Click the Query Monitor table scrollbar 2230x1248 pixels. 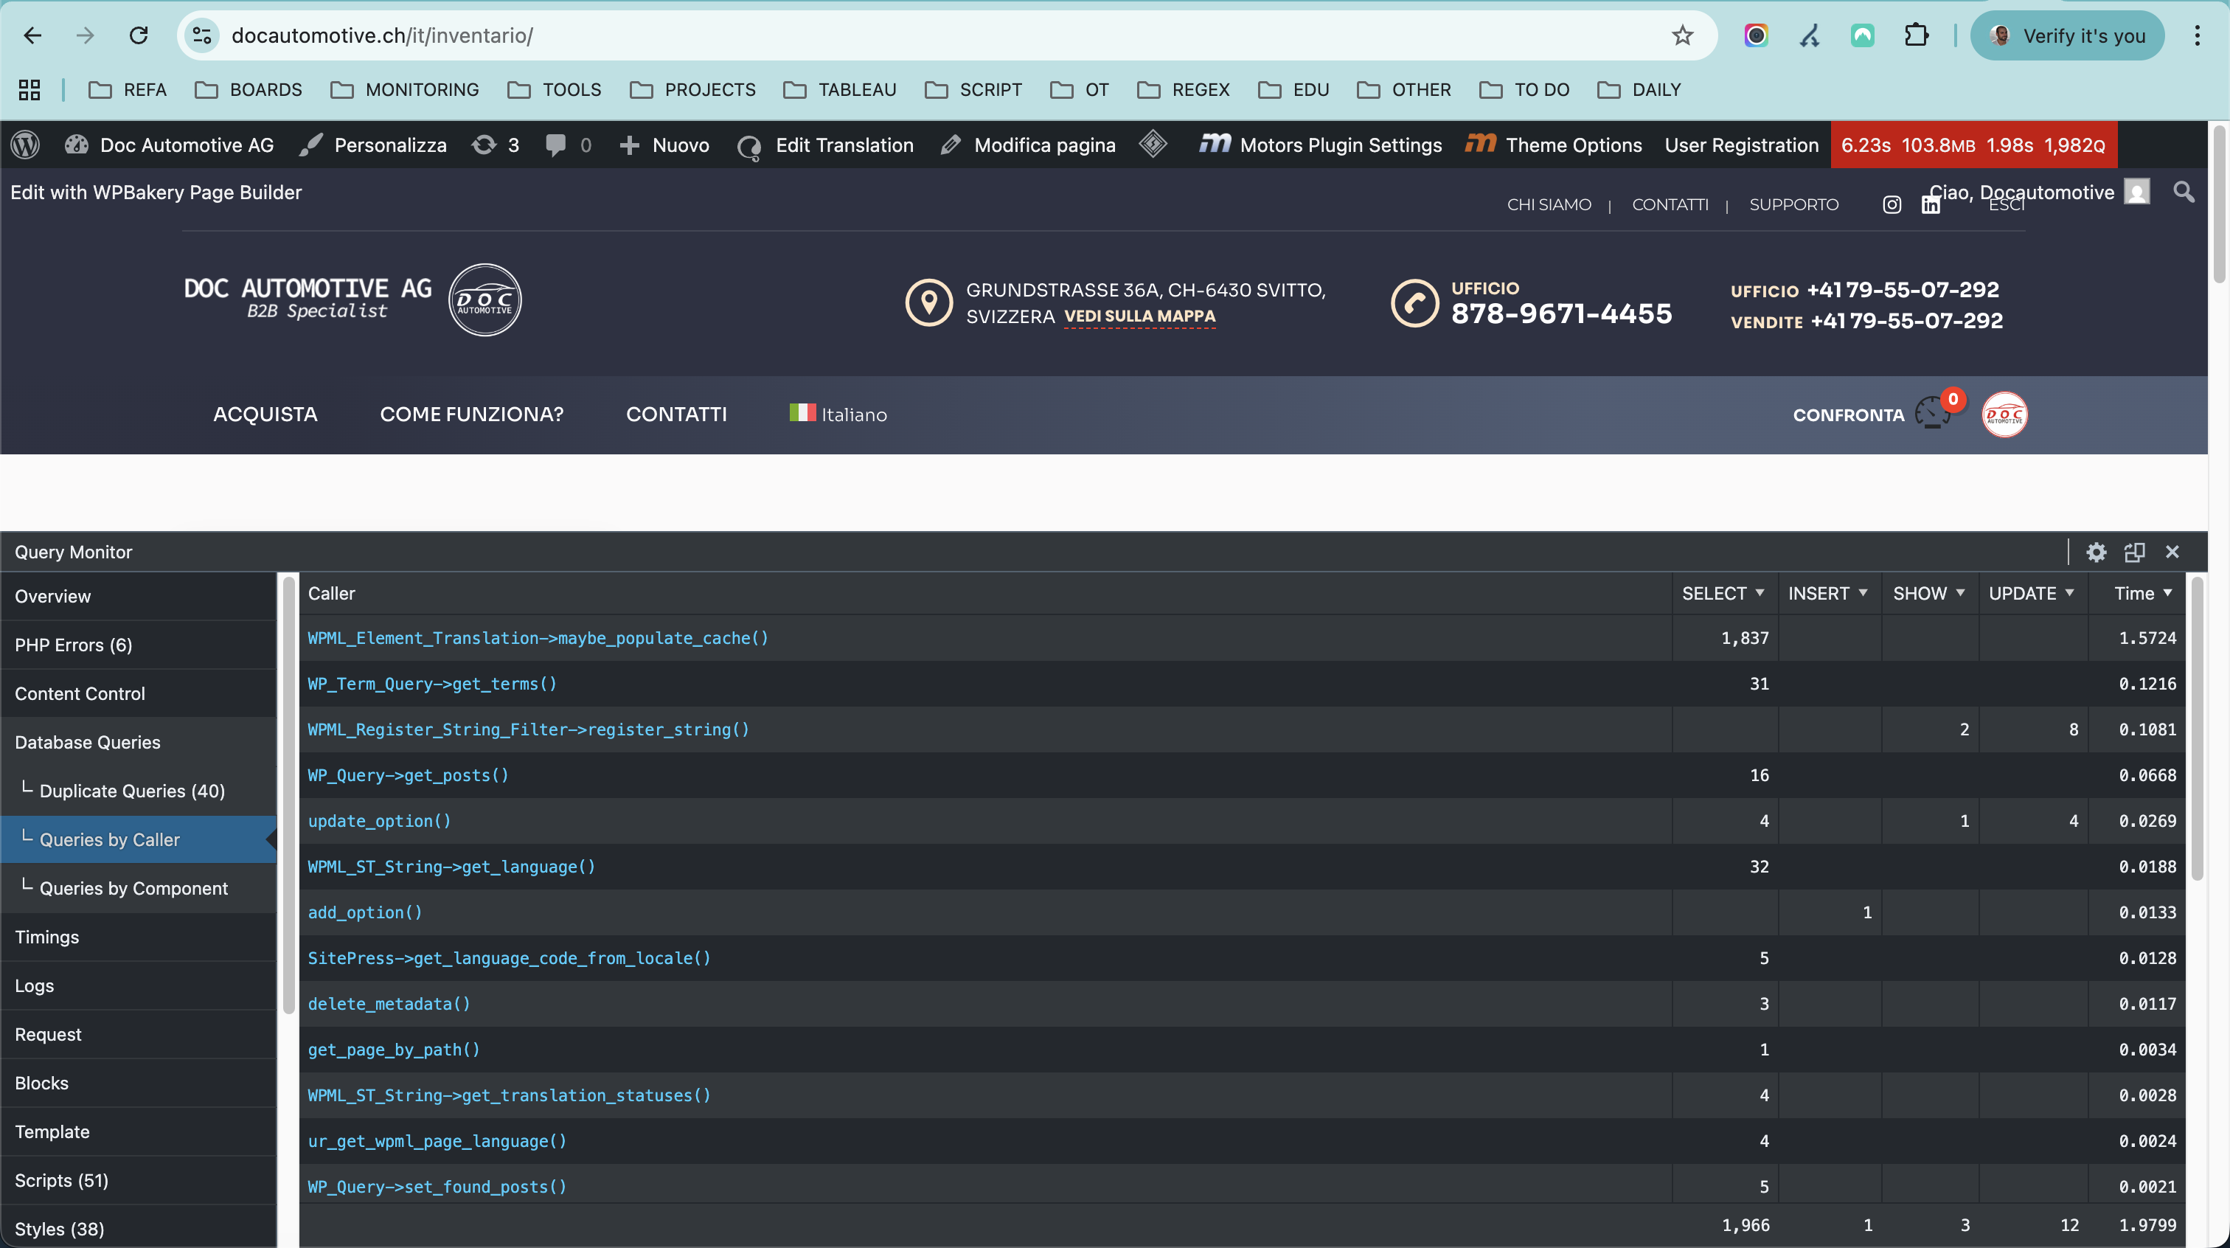coord(2197,727)
